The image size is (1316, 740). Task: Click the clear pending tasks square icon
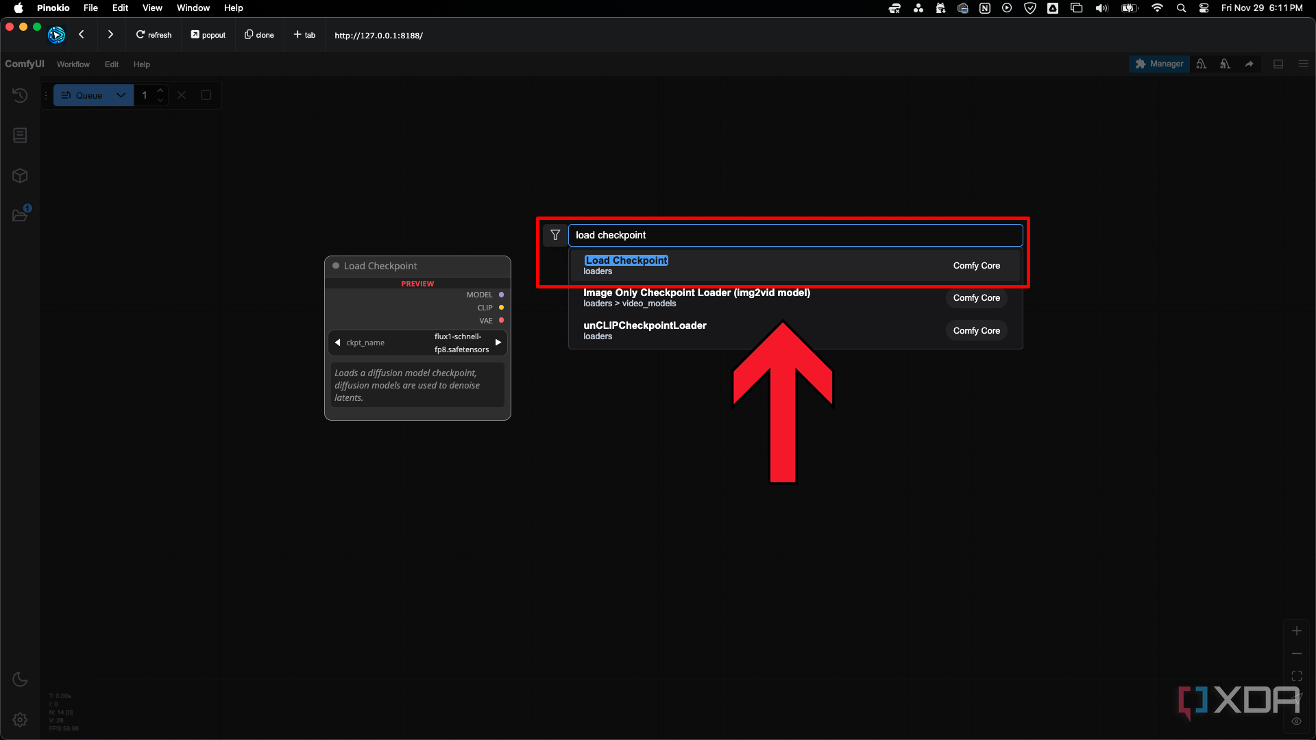[x=206, y=95]
